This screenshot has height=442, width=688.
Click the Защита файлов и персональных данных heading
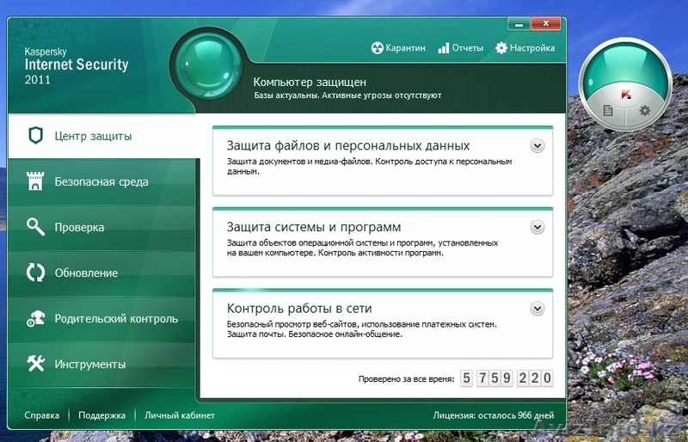pos(348,145)
